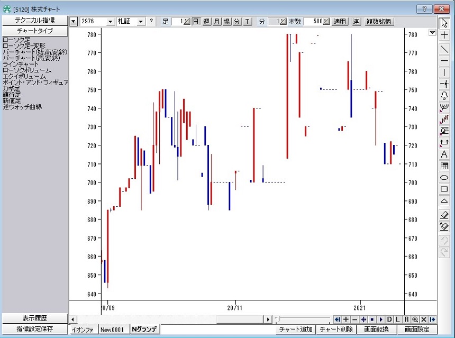Click the 指標設定保存 button
The width and height of the screenshot is (455, 338).
pos(35,328)
